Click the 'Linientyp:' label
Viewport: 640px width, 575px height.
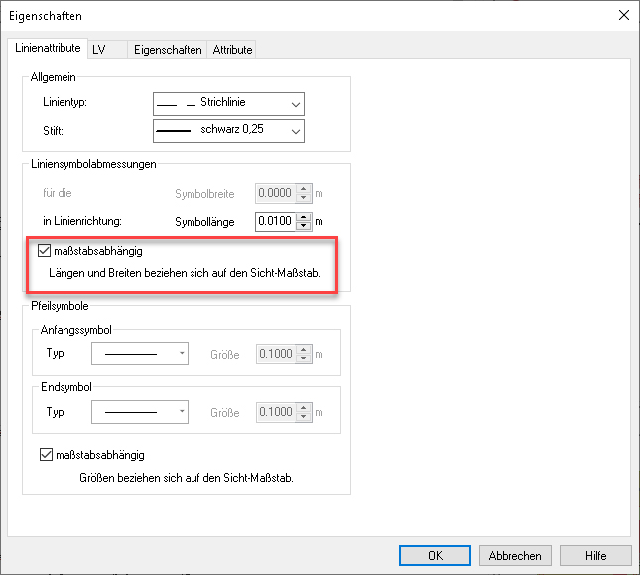[64, 102]
